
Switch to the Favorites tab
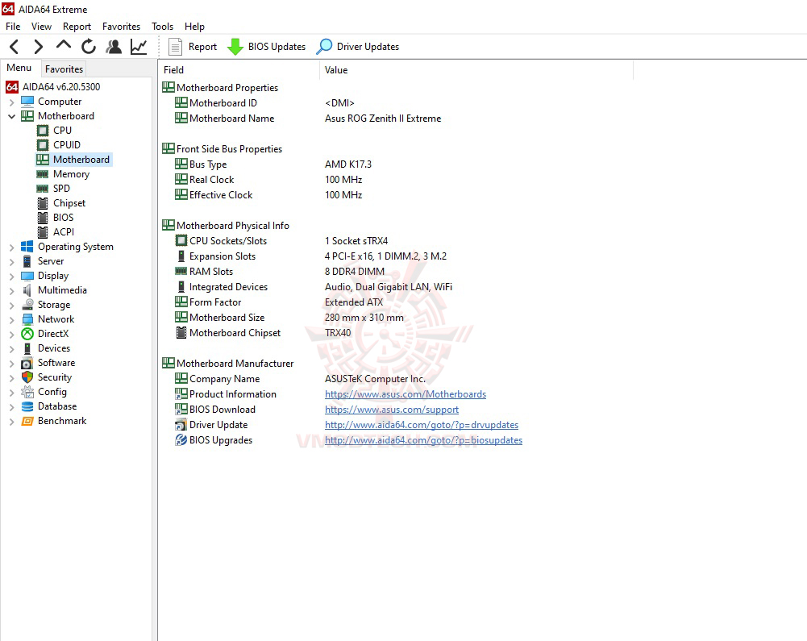pyautogui.click(x=64, y=69)
